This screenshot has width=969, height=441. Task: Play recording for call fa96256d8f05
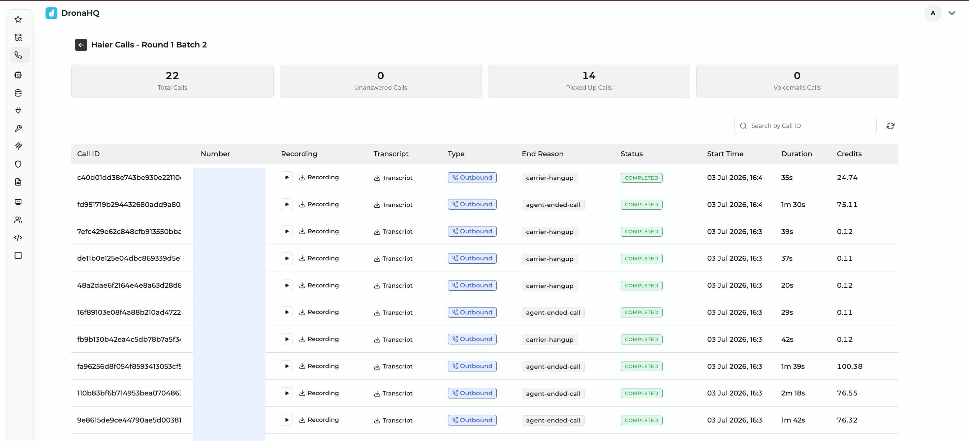tap(287, 367)
